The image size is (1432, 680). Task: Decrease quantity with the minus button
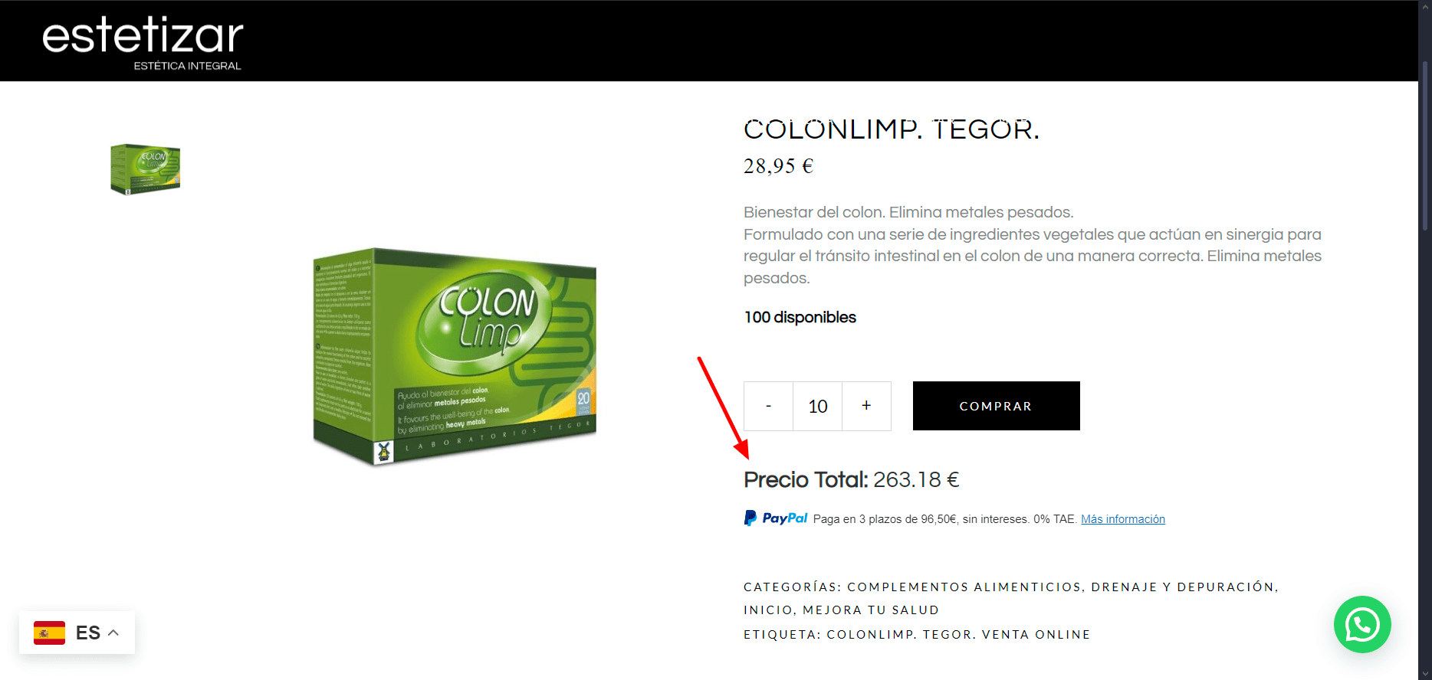click(x=768, y=406)
